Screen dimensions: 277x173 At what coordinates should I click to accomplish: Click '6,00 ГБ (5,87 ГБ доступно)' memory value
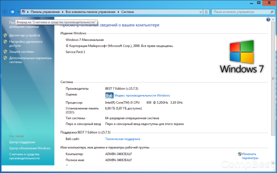pos(124,108)
